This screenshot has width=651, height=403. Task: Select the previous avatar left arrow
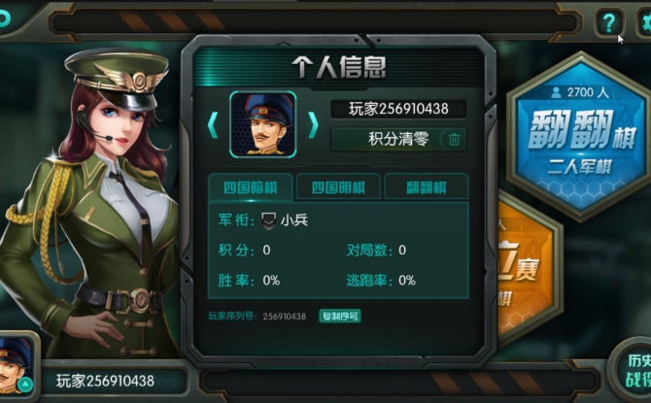(213, 124)
